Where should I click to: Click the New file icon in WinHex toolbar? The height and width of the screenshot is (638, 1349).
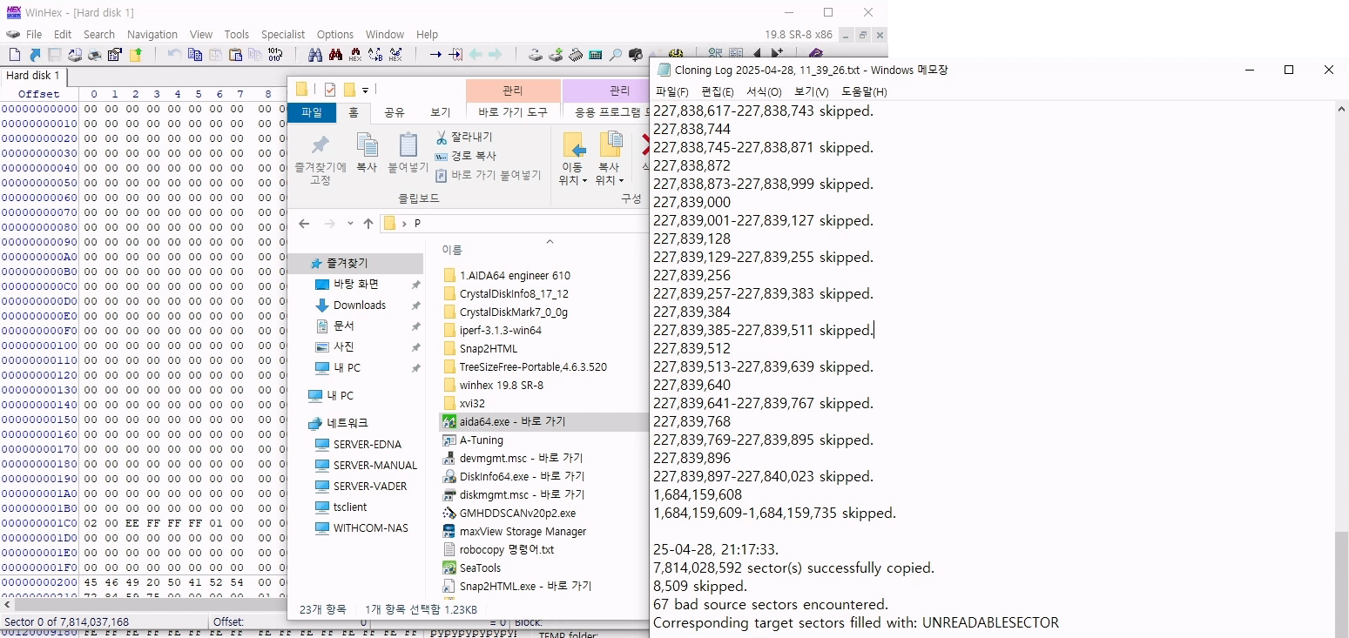(15, 55)
